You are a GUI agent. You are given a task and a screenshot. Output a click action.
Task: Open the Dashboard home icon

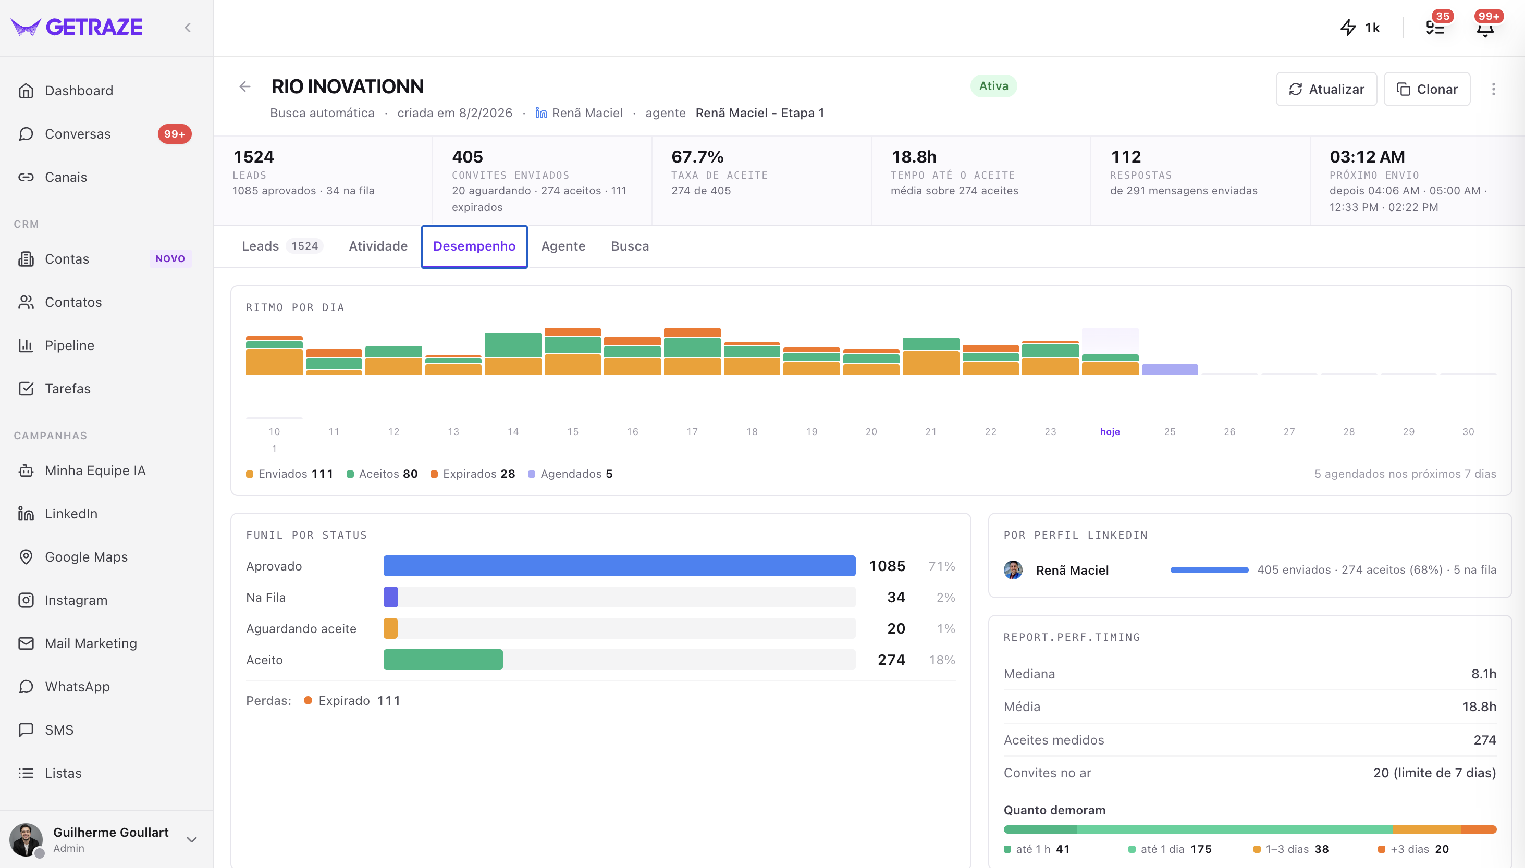pos(26,91)
